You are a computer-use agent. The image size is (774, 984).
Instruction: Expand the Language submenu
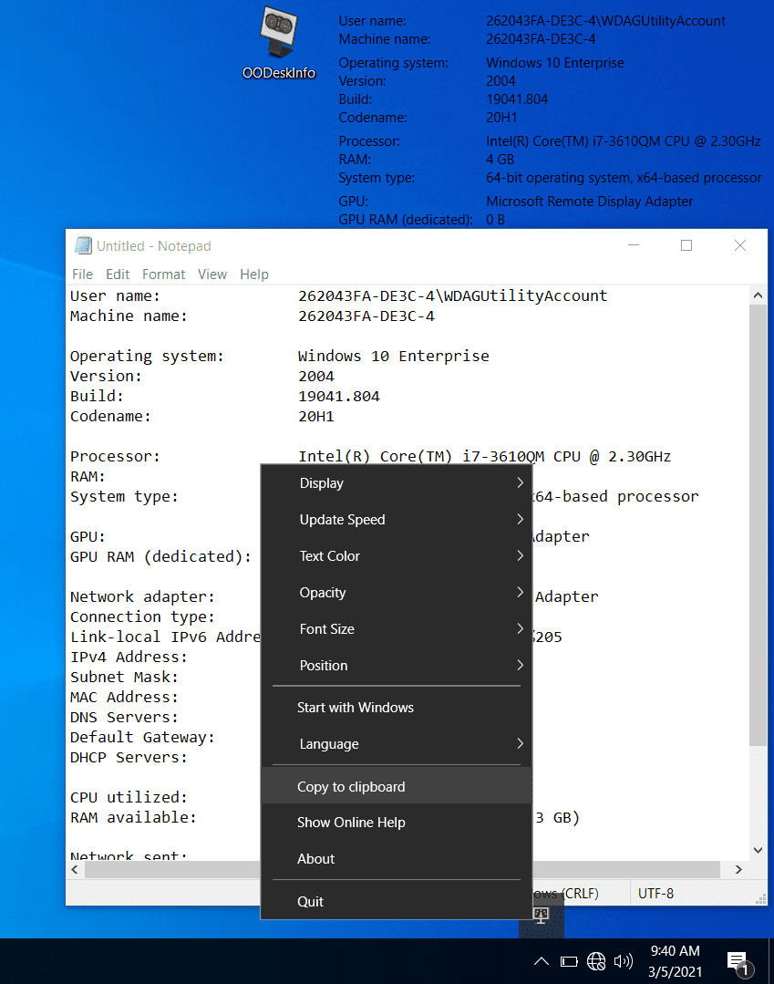point(397,743)
